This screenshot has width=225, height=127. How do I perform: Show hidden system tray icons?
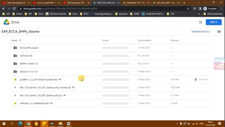(x=177, y=124)
